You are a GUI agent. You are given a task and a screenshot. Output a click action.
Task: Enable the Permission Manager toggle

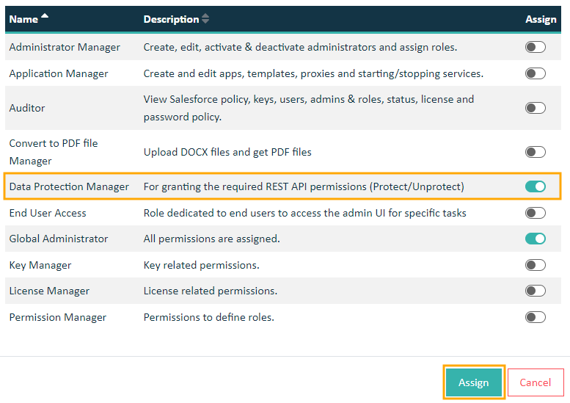point(535,317)
